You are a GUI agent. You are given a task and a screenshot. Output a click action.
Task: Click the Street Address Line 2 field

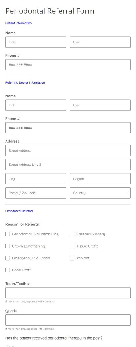click(x=68, y=165)
